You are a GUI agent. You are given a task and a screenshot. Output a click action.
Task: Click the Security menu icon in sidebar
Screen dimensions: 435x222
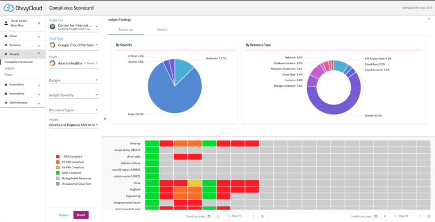coord(6,54)
